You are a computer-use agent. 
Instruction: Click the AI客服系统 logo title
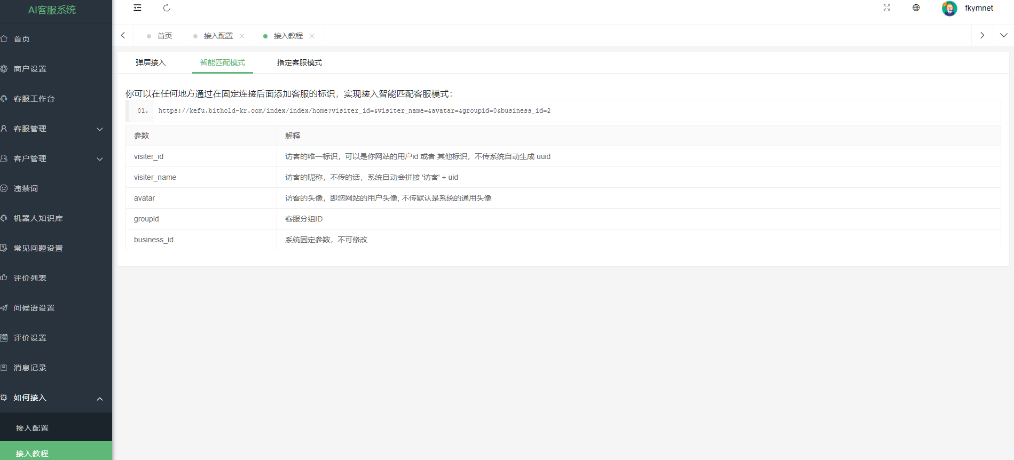(x=52, y=10)
